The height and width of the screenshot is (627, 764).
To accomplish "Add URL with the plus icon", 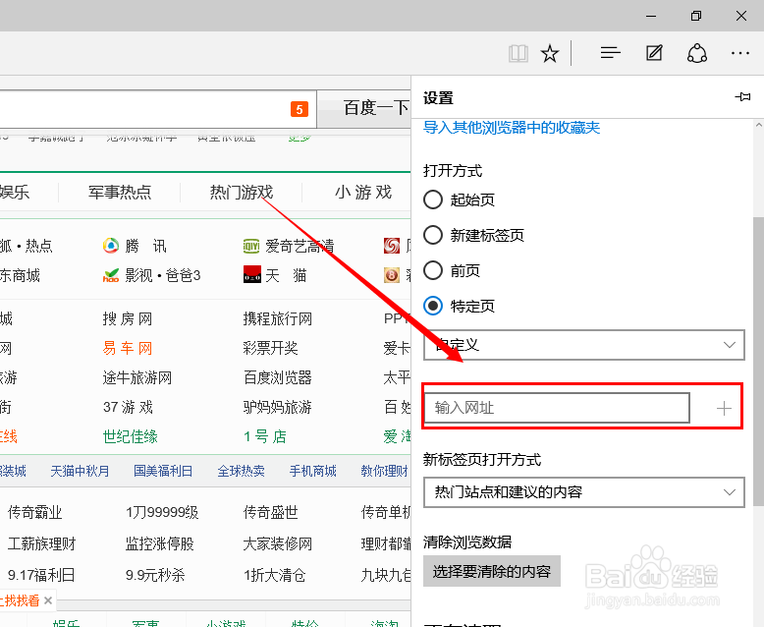I will (x=724, y=408).
